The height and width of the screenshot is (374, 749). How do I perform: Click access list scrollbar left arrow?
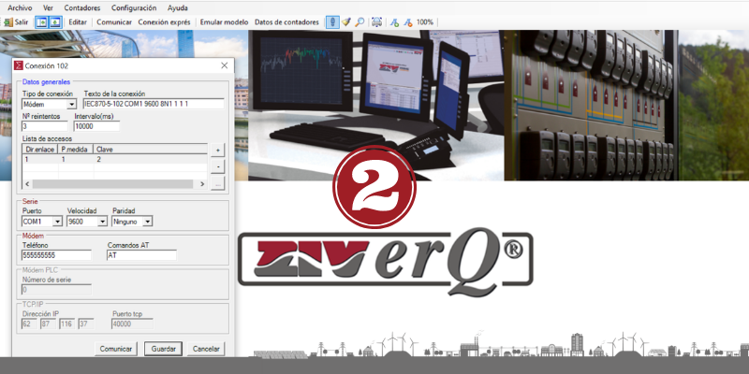27,183
